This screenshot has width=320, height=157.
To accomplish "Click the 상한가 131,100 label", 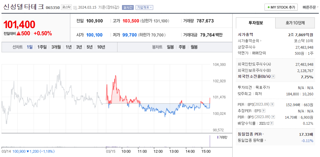I will click(155, 21).
